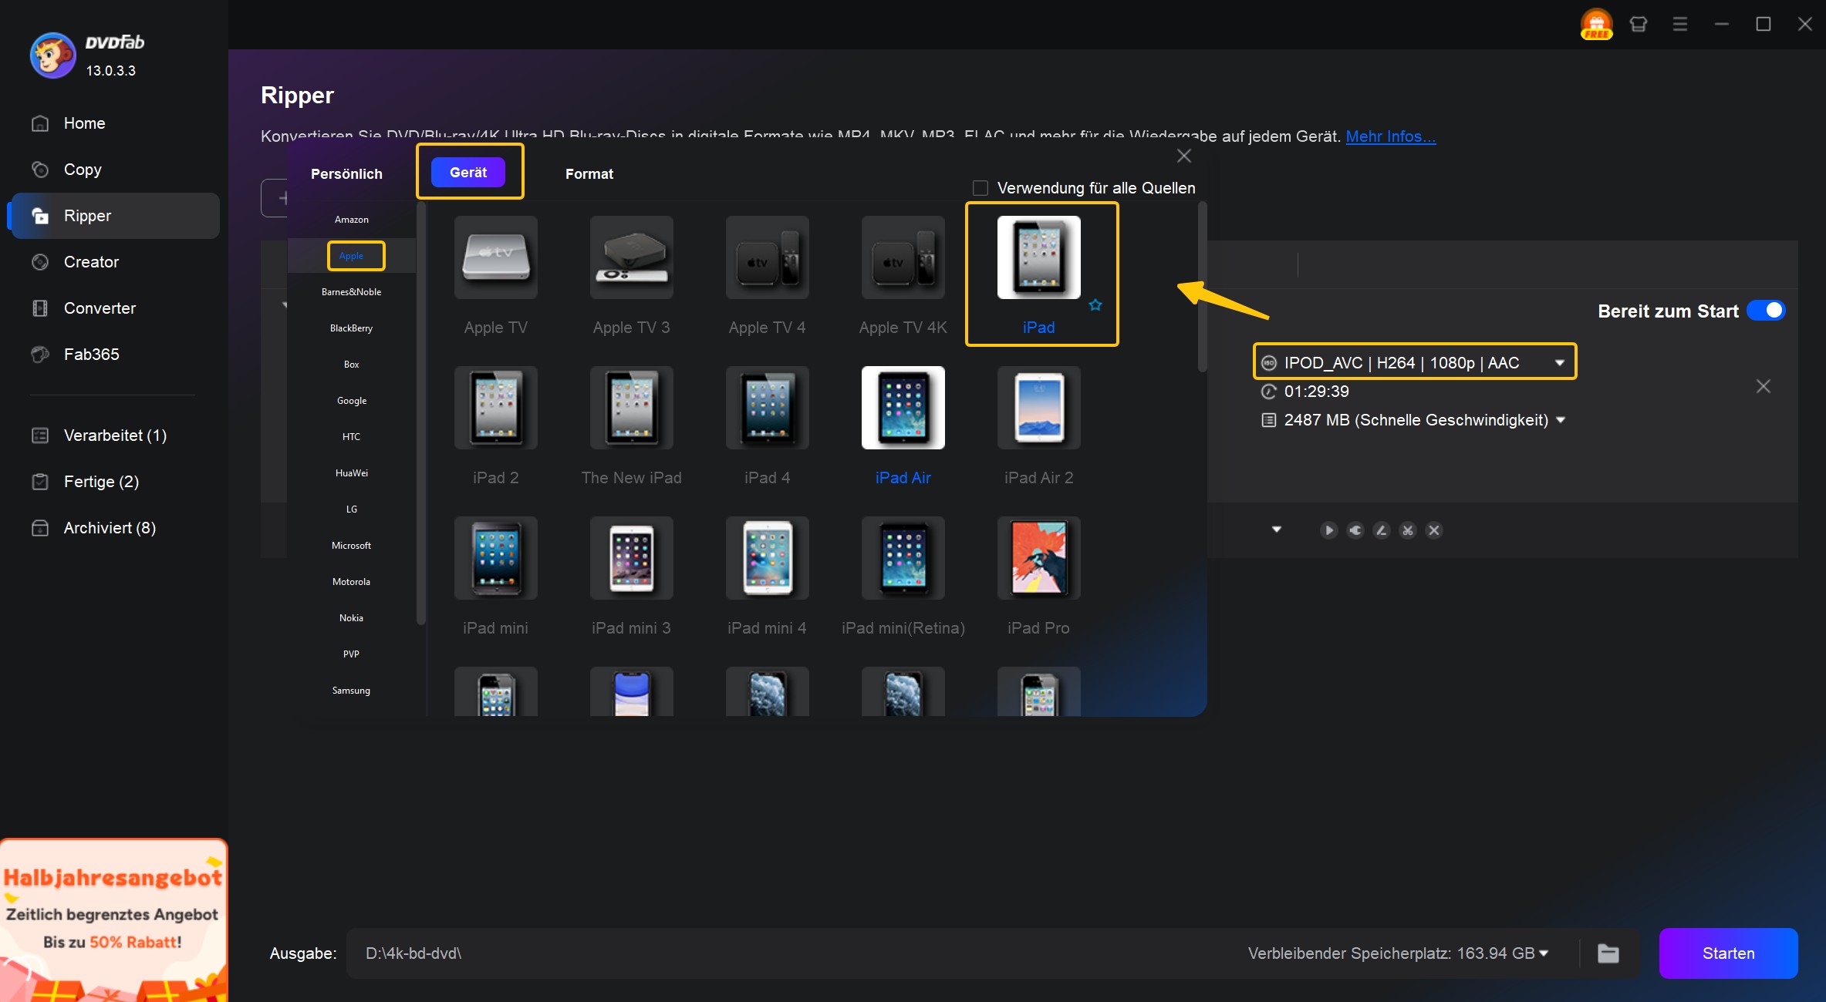Select HuaWei brand category
Viewport: 1826px width, 1002px height.
point(352,473)
